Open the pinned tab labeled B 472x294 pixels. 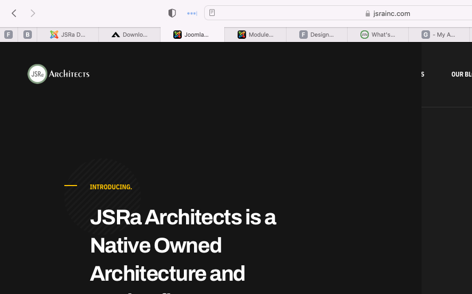click(x=28, y=35)
